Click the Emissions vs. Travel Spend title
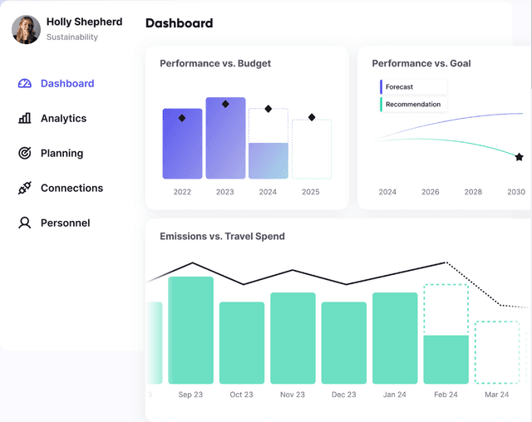Screen dimensions: 532x422 [x=222, y=237]
